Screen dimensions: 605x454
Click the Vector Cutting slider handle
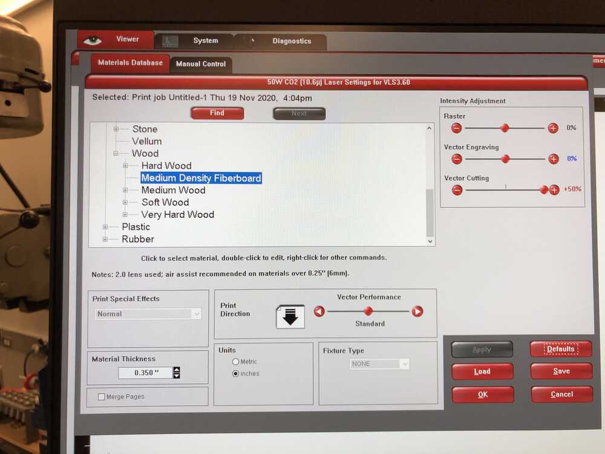pos(544,190)
